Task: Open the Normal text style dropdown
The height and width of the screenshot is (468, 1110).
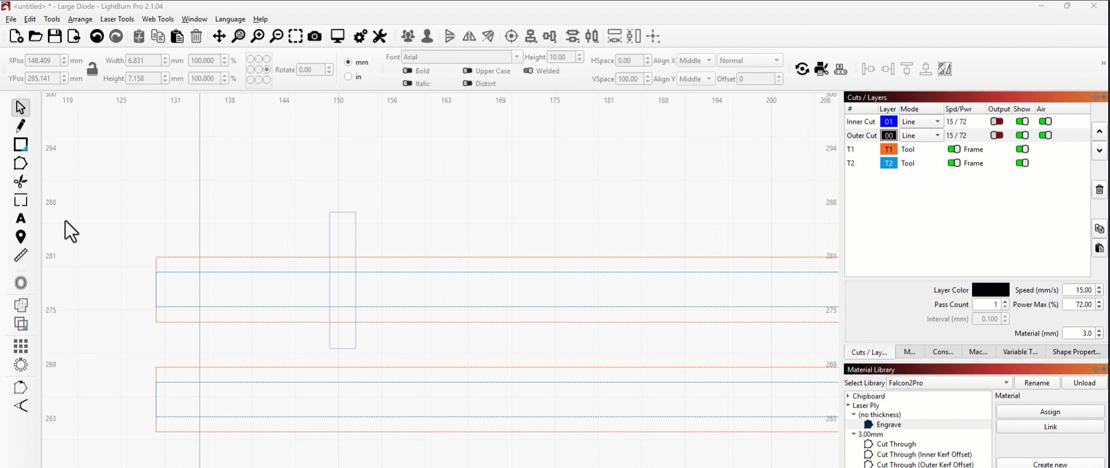Action: pos(749,61)
